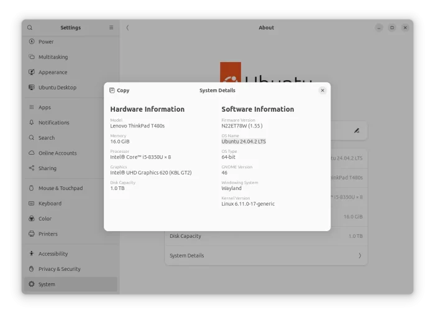Click the Online Accounts cloud icon
Screen dimensions: 435x318
coord(32,153)
